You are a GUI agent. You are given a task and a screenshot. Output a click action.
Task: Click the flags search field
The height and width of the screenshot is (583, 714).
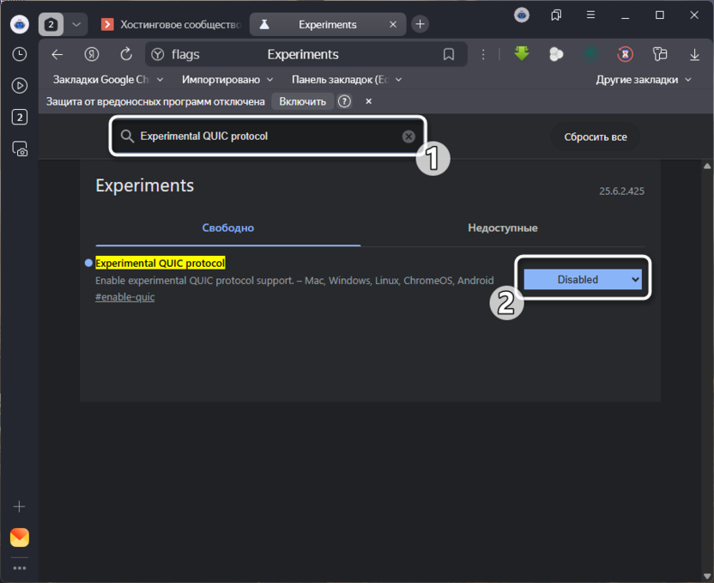click(266, 137)
